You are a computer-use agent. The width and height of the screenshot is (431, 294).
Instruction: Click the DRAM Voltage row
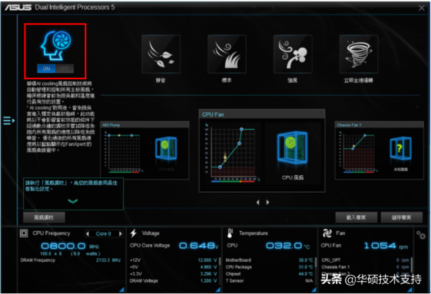click(x=174, y=281)
